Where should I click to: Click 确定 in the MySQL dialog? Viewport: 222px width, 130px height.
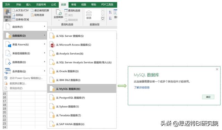point(208,97)
